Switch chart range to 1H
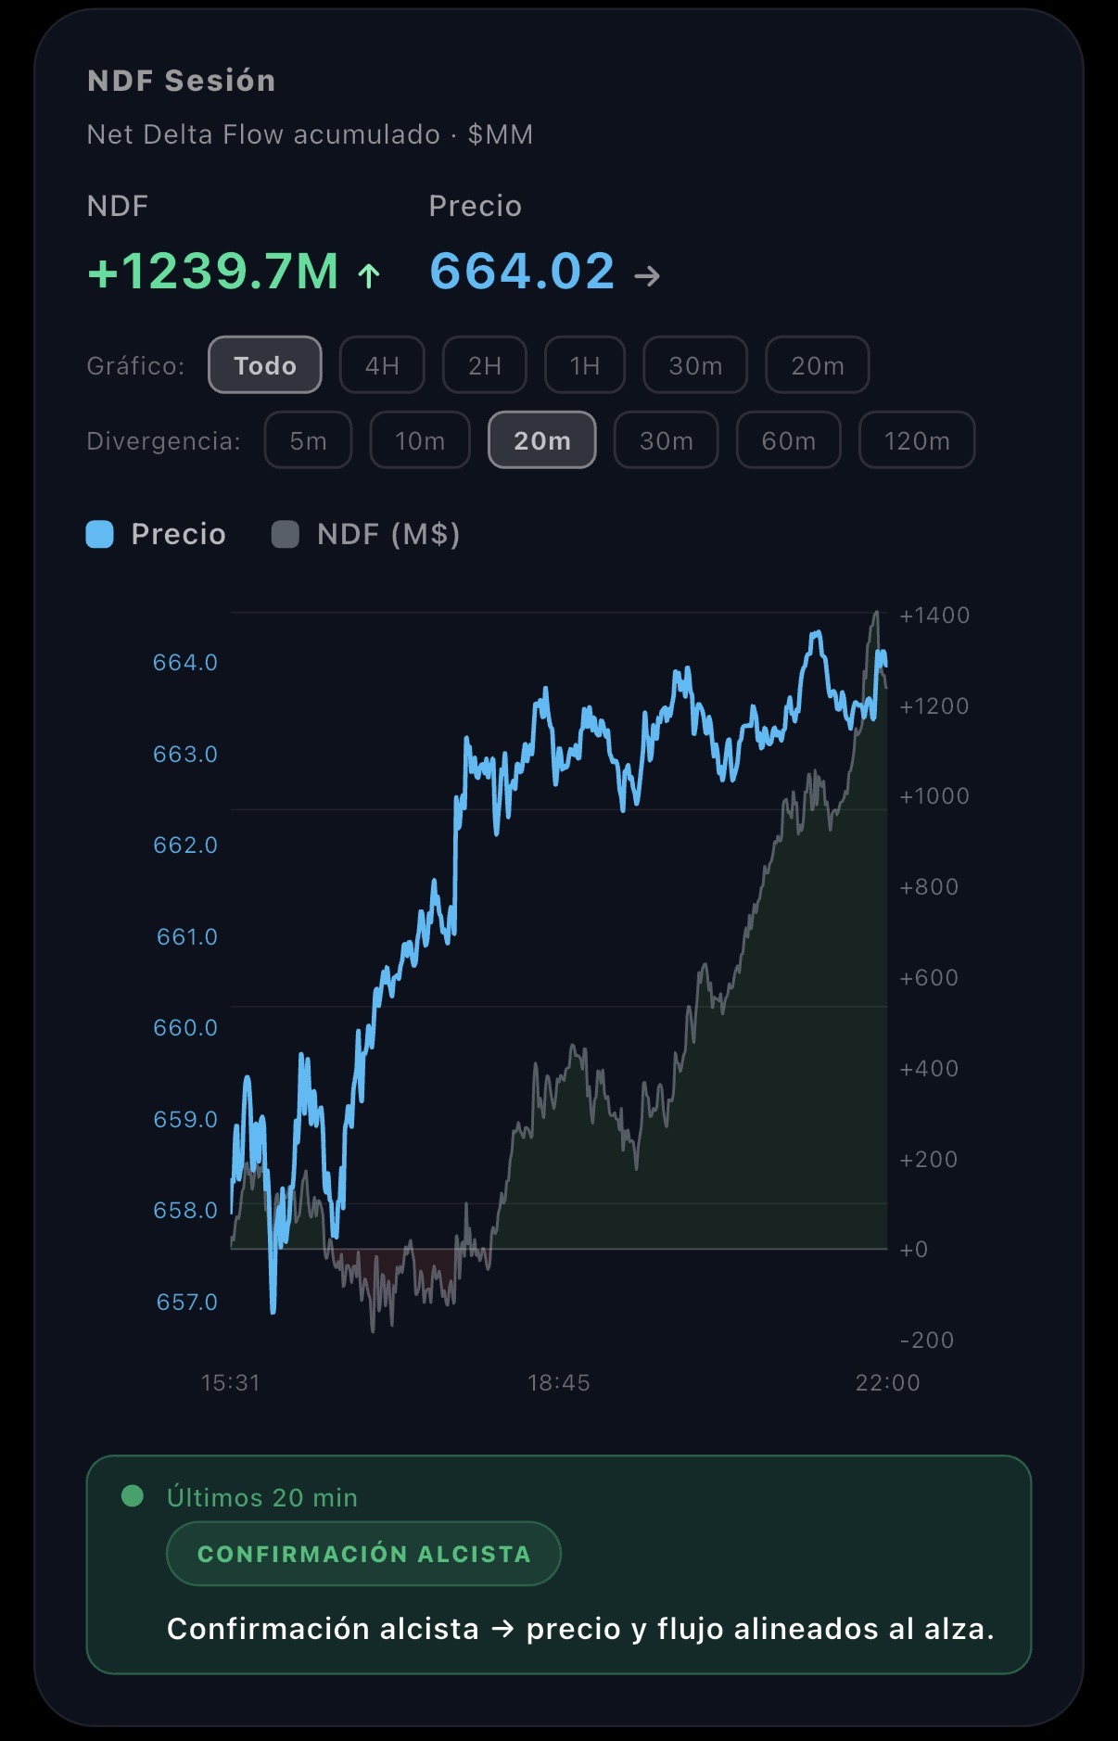This screenshot has width=1118, height=1741. pos(585,365)
